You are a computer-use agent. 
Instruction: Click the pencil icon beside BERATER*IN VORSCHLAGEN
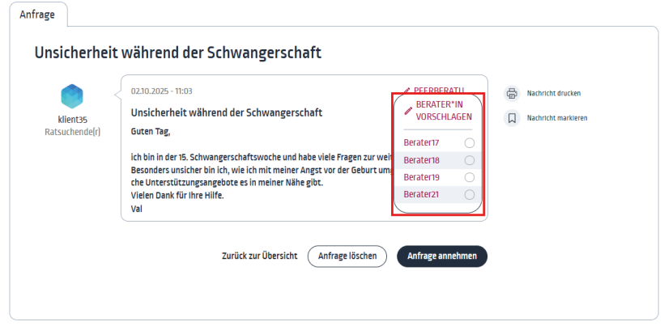click(408, 111)
